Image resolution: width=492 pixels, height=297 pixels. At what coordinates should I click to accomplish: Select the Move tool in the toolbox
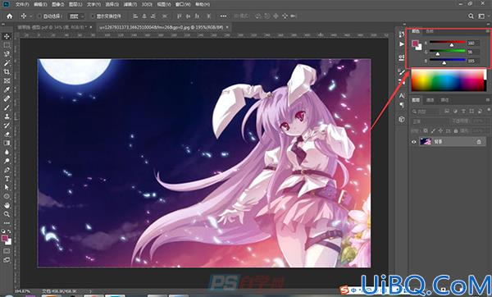click(x=7, y=36)
